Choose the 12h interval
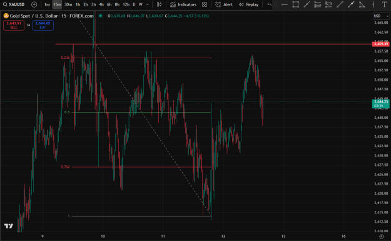This screenshot has height=241, width=391. tap(126, 4)
